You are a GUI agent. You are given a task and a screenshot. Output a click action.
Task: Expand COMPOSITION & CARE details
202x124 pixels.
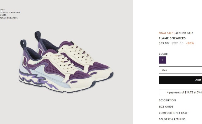click(x=173, y=113)
